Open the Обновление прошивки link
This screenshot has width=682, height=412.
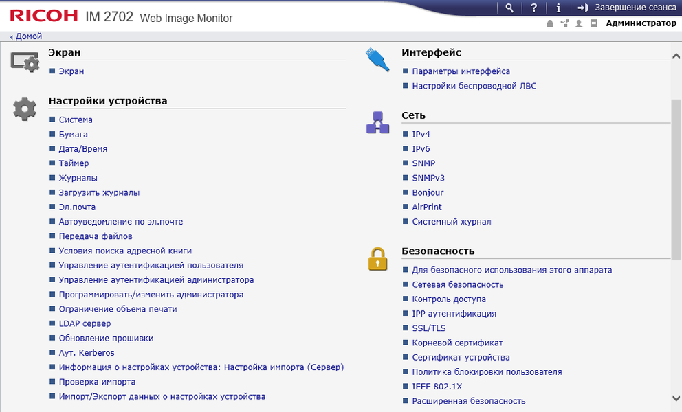coord(106,339)
